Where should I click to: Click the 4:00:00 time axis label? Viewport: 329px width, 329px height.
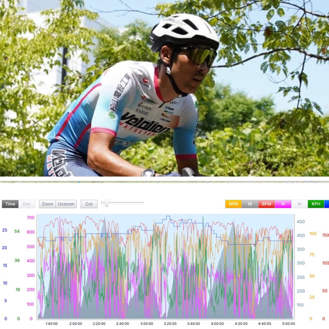pos(218,324)
